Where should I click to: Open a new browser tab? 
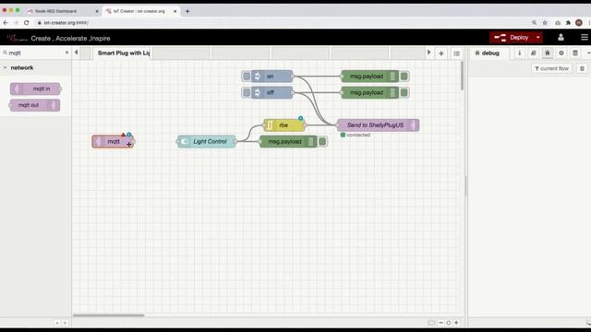pos(187,11)
